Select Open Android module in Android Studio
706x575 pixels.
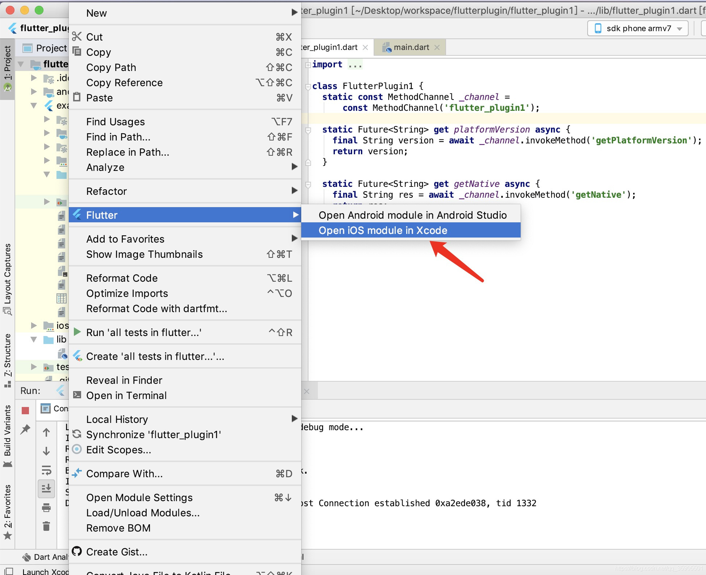click(x=411, y=215)
